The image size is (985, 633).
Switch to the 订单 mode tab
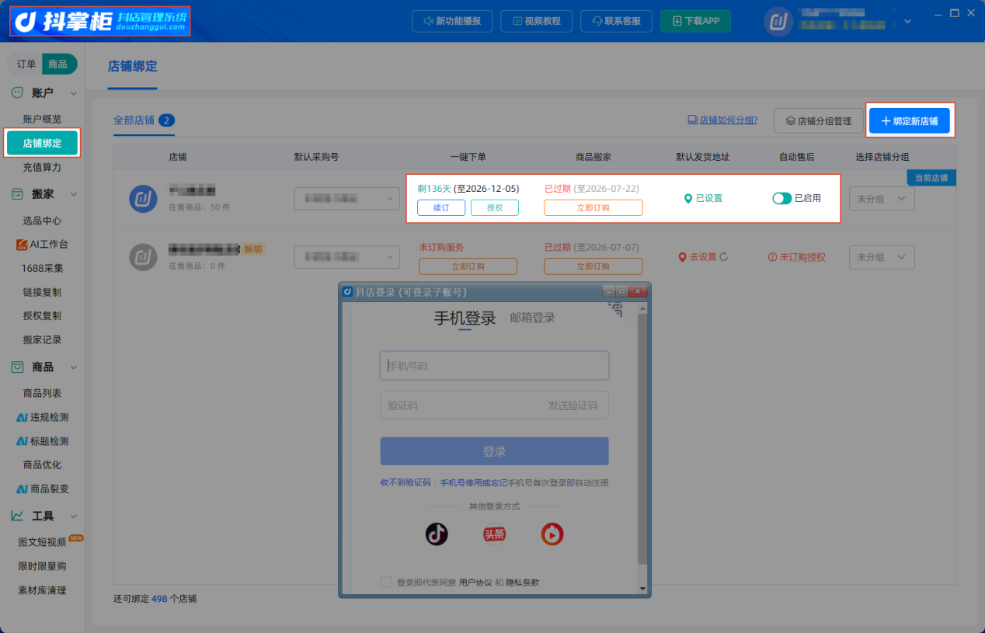(26, 64)
